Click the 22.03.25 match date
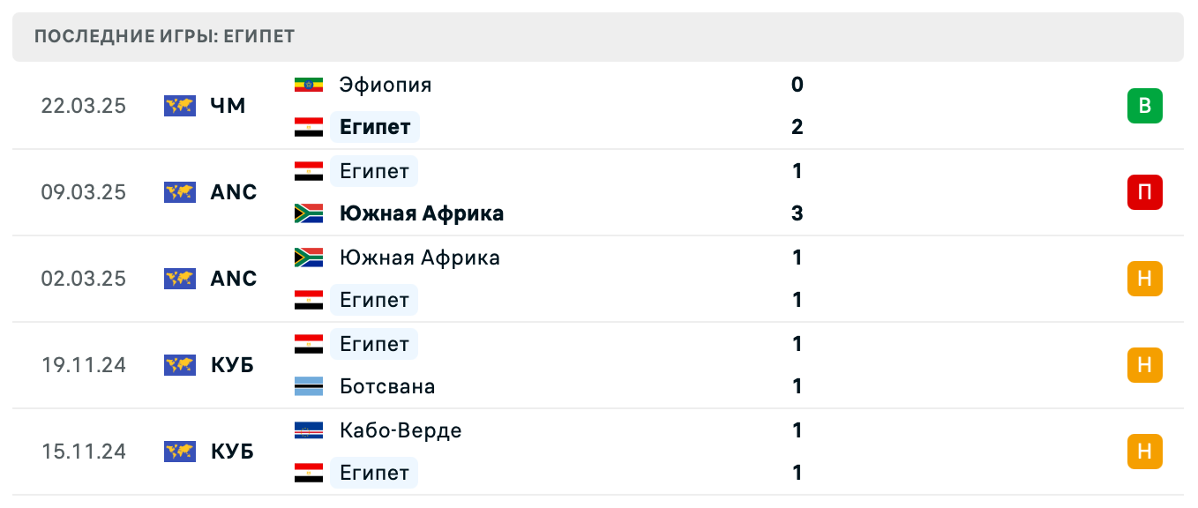Screen dimensions: 1198x508 pos(84,106)
